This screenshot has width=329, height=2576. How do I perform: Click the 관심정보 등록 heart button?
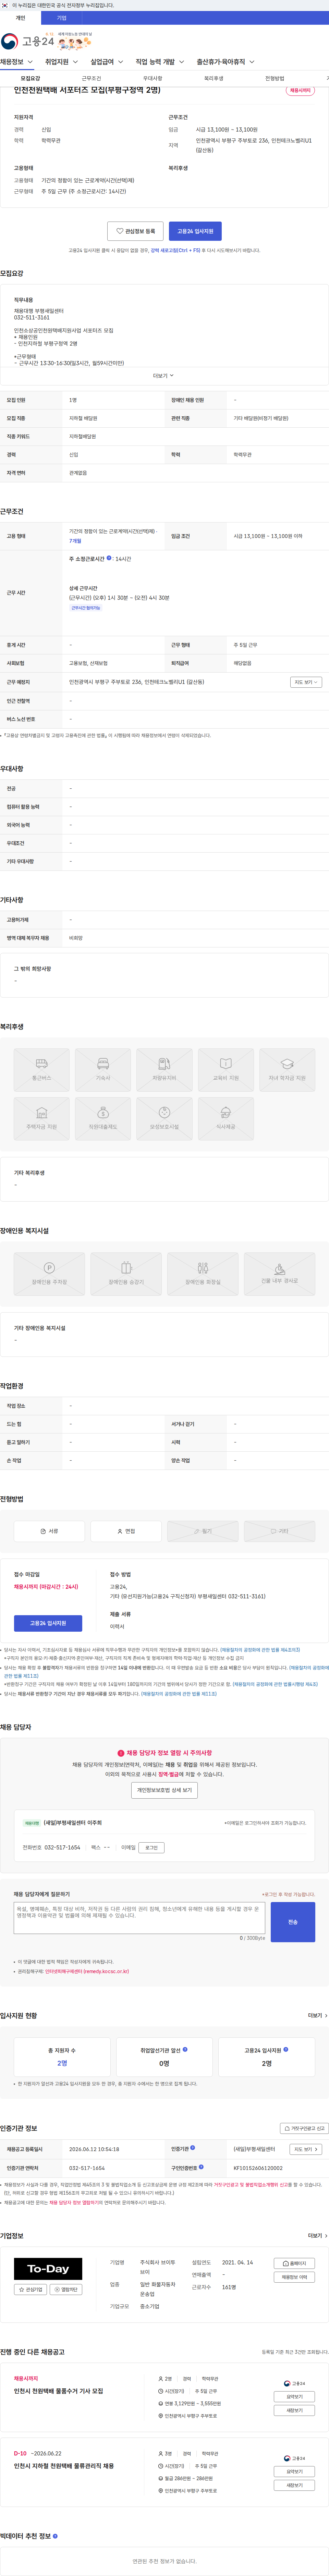pyautogui.click(x=136, y=231)
